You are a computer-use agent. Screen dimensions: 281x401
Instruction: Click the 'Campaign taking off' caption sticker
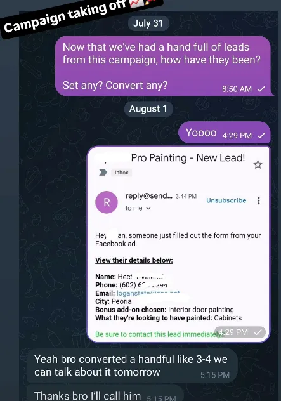coord(81,15)
